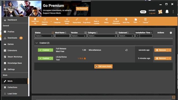Viewport: 178px width, 100px height.
Task: Open the Downloads section
Action: click(15, 38)
